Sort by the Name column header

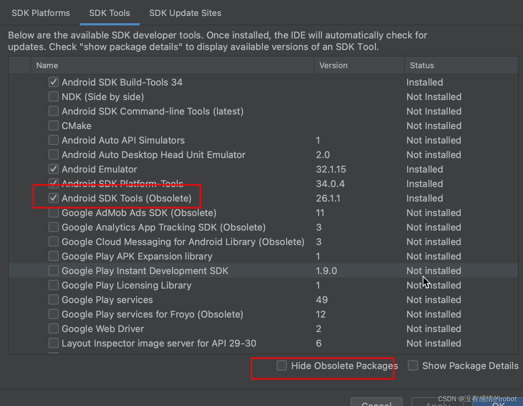pyautogui.click(x=172, y=65)
